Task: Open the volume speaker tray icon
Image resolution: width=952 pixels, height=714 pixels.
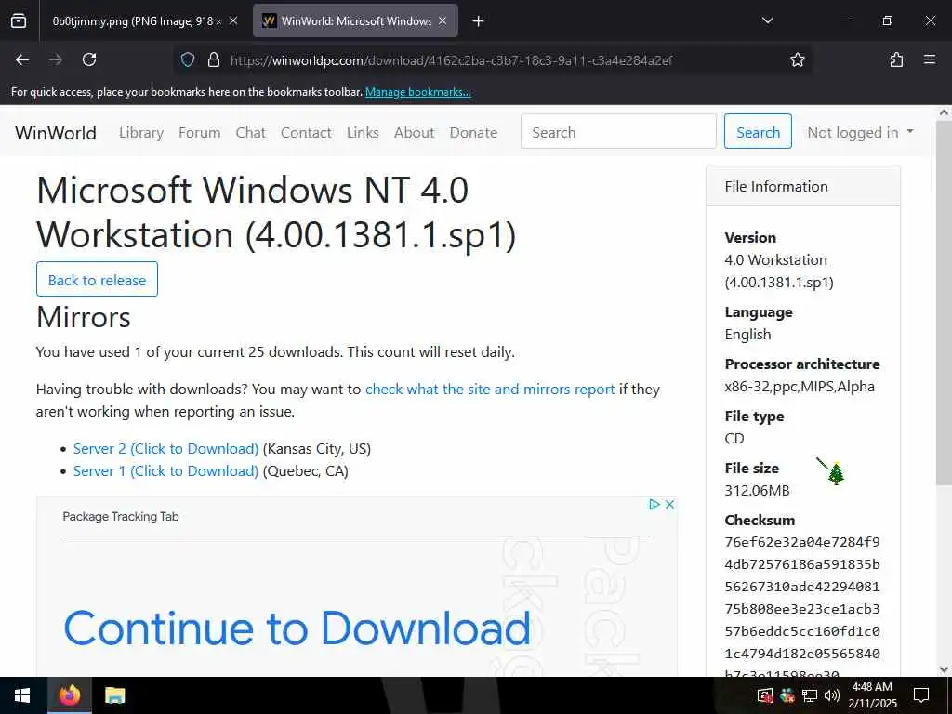Action: pos(832,695)
